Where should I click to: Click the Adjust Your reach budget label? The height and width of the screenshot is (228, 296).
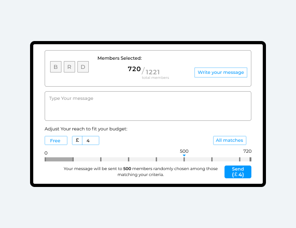click(86, 129)
